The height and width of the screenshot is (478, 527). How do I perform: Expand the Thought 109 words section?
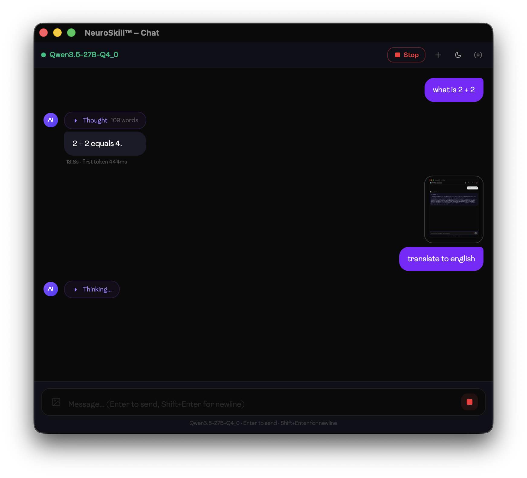(x=105, y=120)
